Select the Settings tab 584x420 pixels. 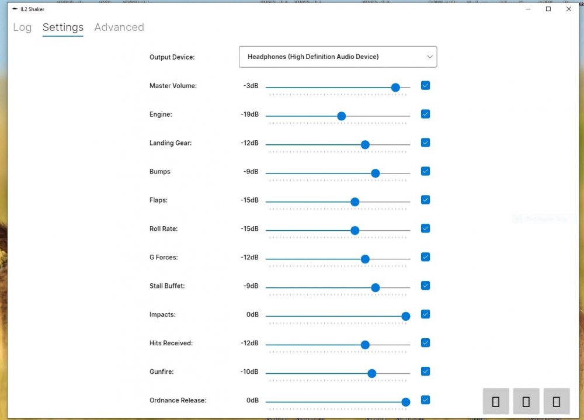63,27
